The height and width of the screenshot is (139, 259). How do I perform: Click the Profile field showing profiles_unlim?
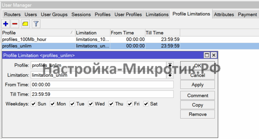(98, 65)
